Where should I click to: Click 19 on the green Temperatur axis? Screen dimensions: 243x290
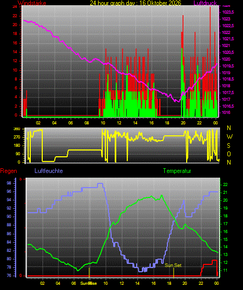pyautogui.click(x=225, y=208)
